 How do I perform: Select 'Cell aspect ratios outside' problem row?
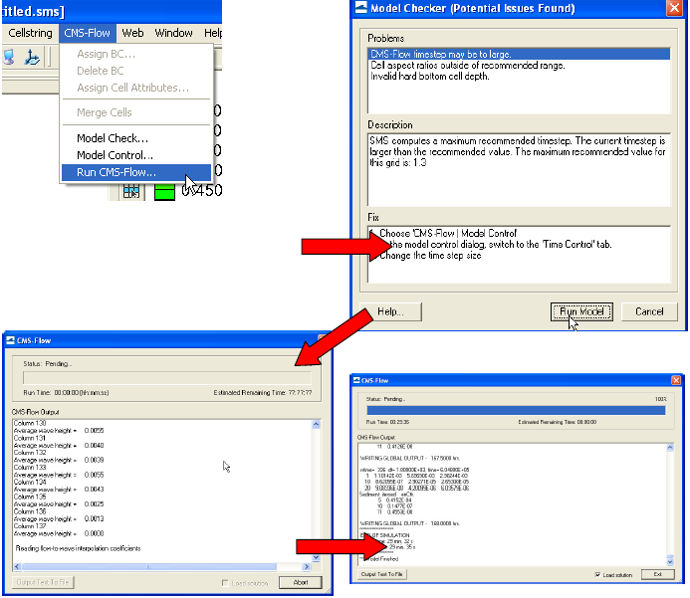pyautogui.click(x=468, y=65)
